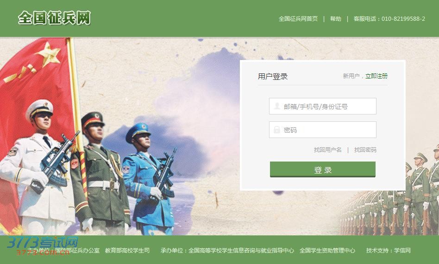Select the 找回用户名 link
The width and height of the screenshot is (439, 264).
[x=327, y=150]
